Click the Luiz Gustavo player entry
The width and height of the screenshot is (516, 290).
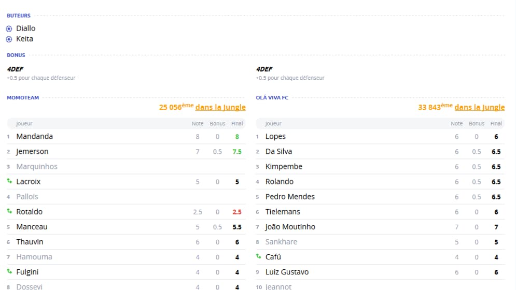coord(287,272)
